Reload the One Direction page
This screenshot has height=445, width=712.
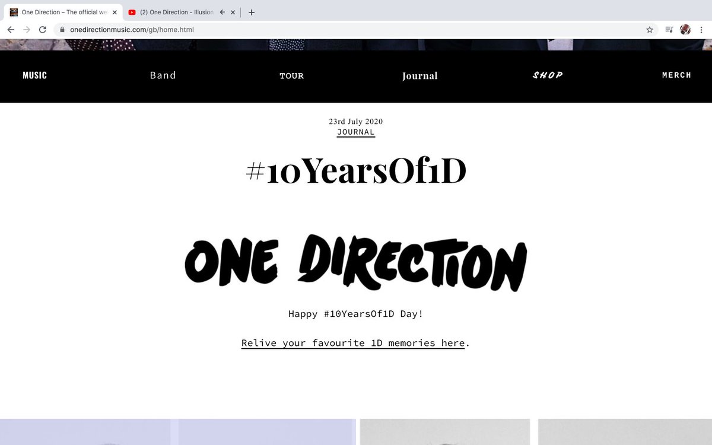[43, 29]
